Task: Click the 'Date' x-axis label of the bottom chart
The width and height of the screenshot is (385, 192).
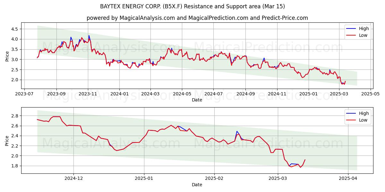Action: 197,185
